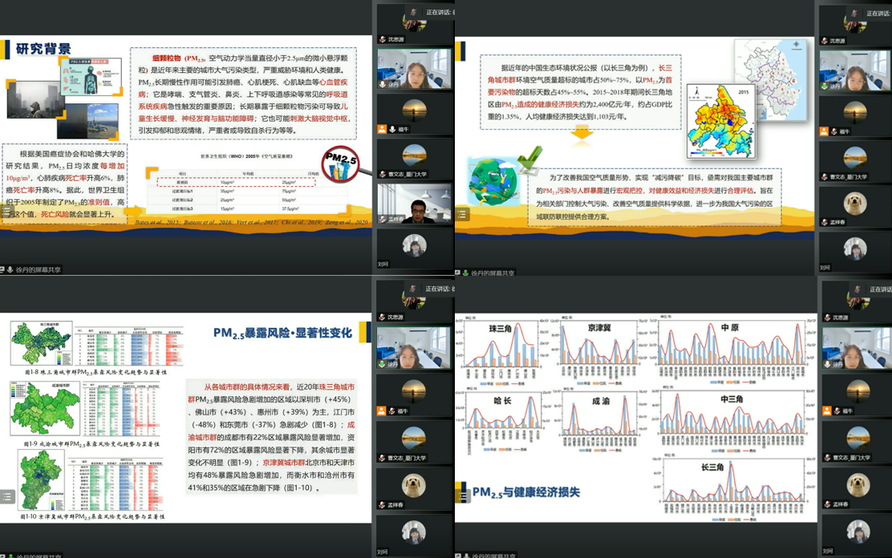Click the 图1-8 珠三角城市群 figure caption

pos(97,372)
